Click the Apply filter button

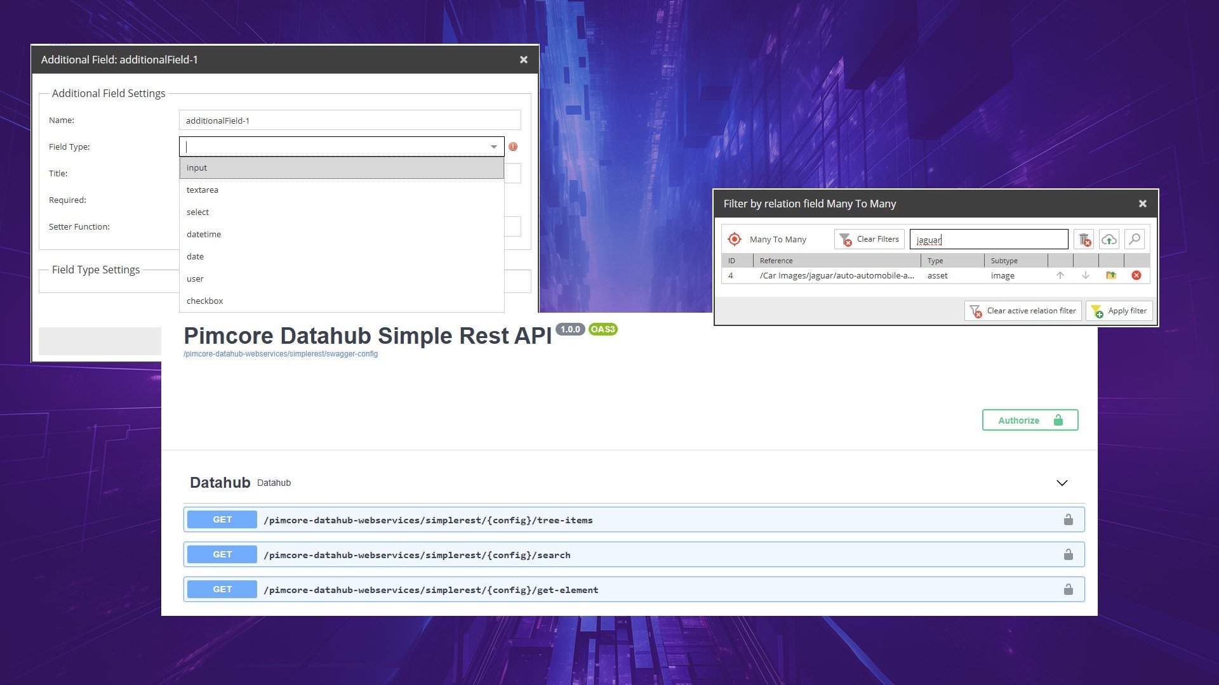[1120, 311]
